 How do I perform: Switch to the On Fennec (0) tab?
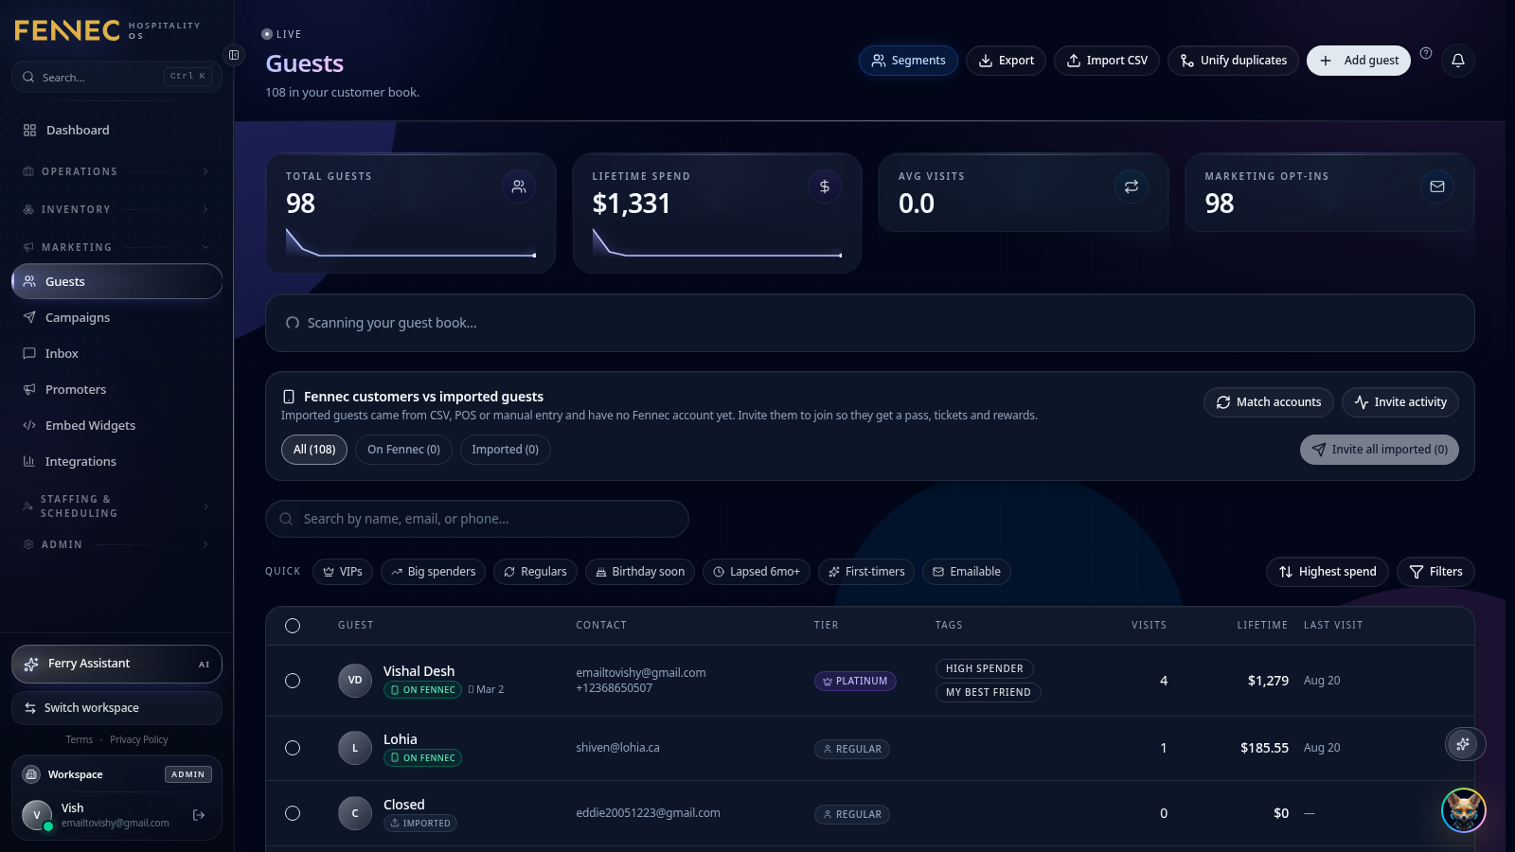pyautogui.click(x=404, y=450)
